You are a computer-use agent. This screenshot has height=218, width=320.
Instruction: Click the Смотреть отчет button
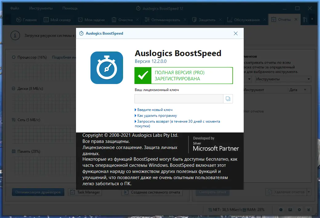click(x=213, y=192)
